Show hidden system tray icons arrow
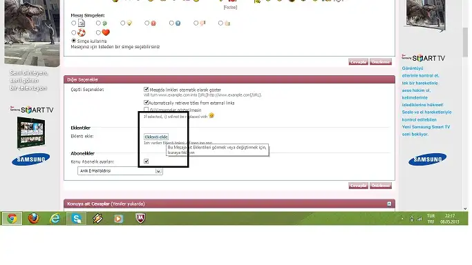This screenshot has height=265, width=472. point(402,219)
